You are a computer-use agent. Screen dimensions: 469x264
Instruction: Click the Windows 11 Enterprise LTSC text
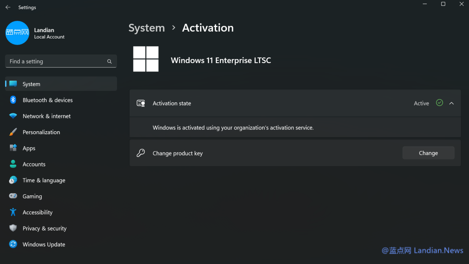221,60
